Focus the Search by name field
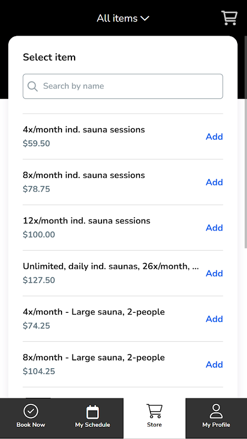Viewport: 247px width, 439px height. [x=122, y=86]
